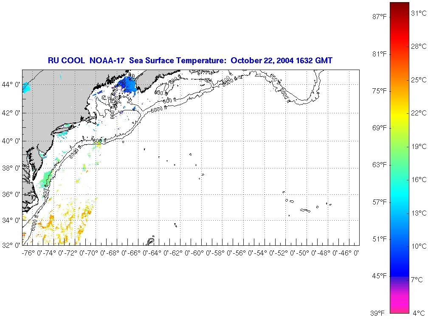
Task: Click the -70° 0' longitude label
Action: coord(95,253)
